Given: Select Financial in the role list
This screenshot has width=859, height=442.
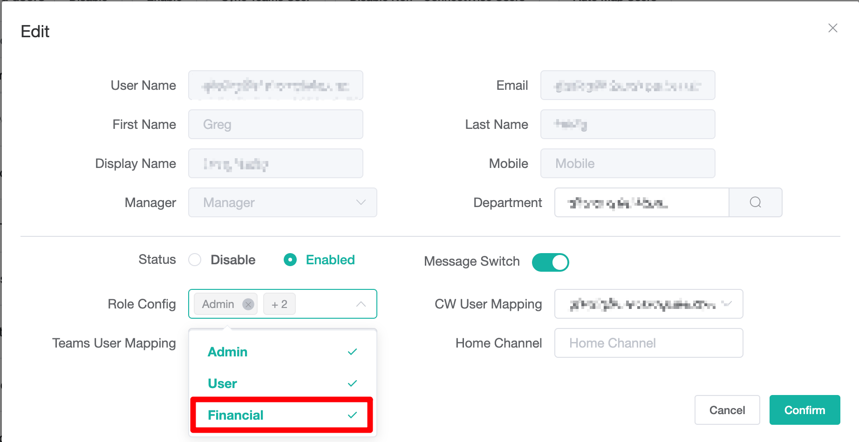Looking at the screenshot, I should pos(236,415).
